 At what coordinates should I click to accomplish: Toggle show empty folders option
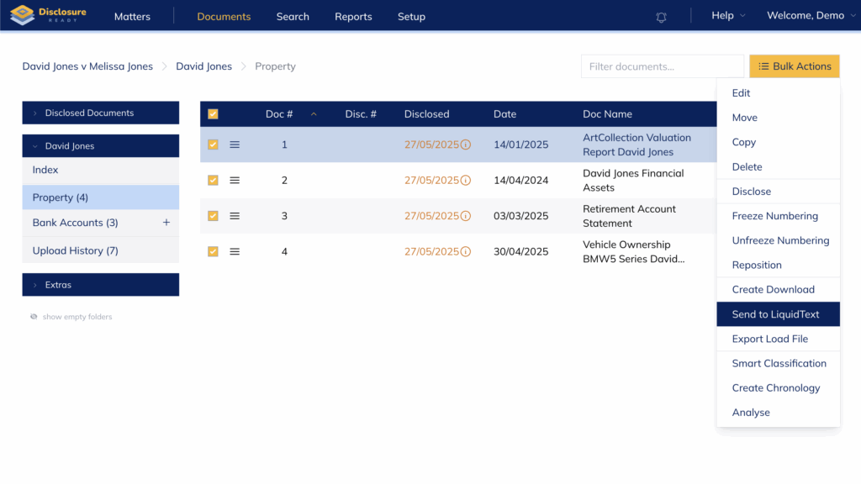click(71, 317)
